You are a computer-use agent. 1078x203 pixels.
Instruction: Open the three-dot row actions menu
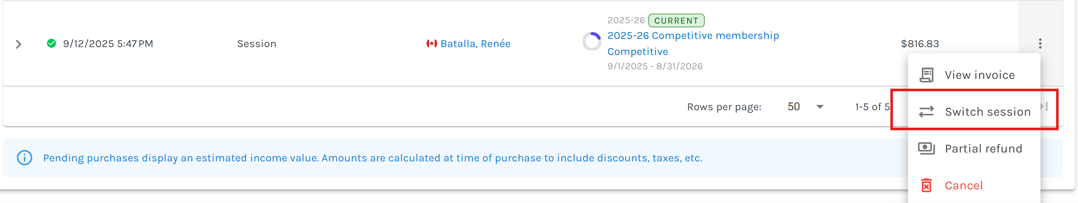[1040, 44]
